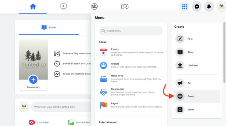Image resolution: width=226 pixels, height=126 pixels.
Task: Open the Messenger chat icon
Action: tap(197, 6)
